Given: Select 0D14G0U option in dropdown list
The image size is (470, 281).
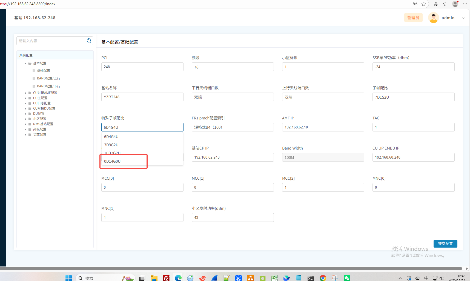Looking at the screenshot, I should click(x=112, y=161).
